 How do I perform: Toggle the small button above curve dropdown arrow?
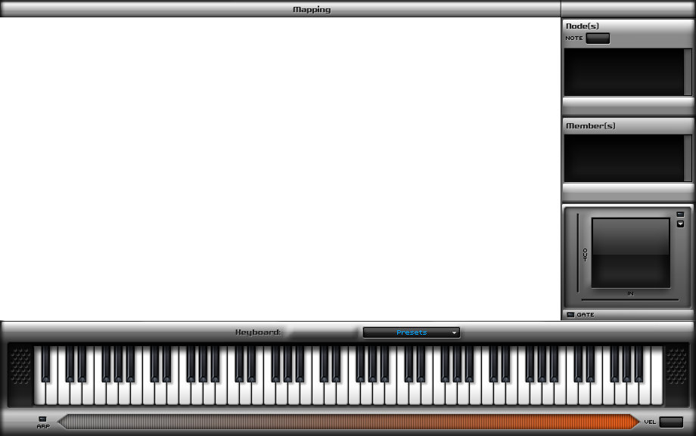(680, 214)
